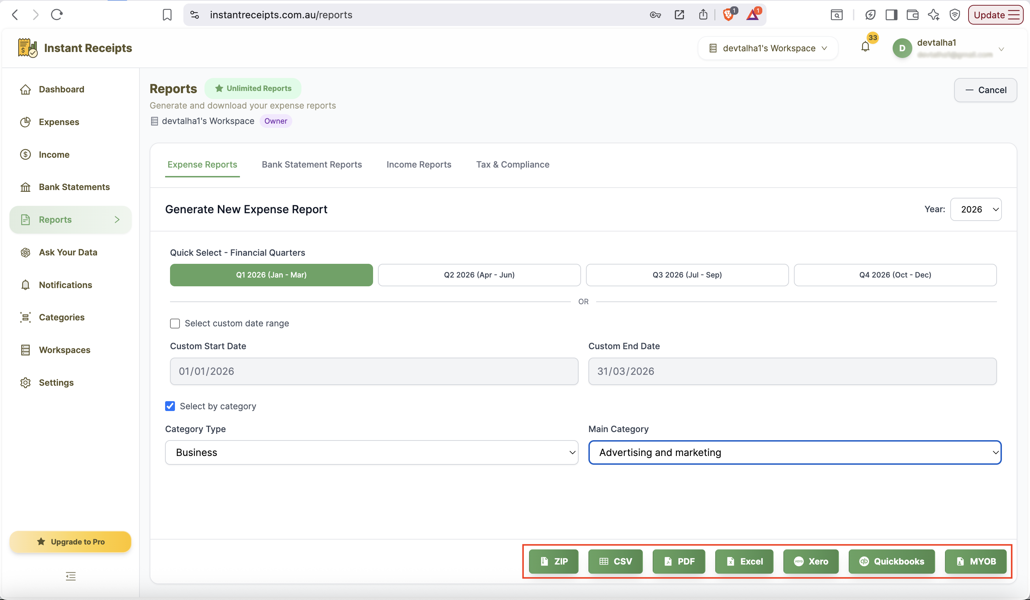
Task: Open Leo AI sparkle icon
Action: (x=933, y=15)
